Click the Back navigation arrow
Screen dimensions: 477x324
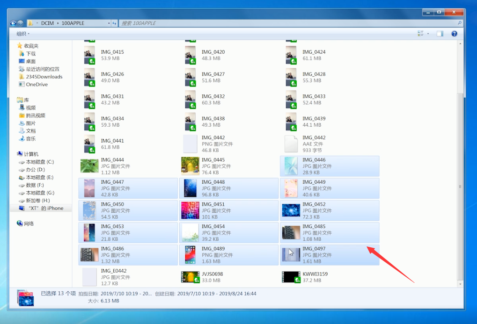13,23
